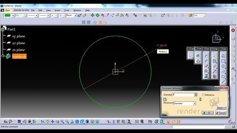Click the Fit All In view icon
Screen dimensions: 237x133
click(47, 122)
